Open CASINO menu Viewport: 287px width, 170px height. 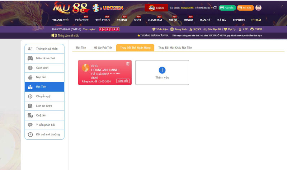coord(122,20)
